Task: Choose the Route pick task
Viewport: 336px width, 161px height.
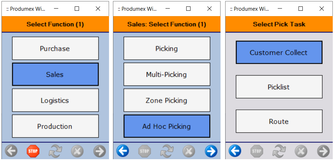Action: pos(279,121)
